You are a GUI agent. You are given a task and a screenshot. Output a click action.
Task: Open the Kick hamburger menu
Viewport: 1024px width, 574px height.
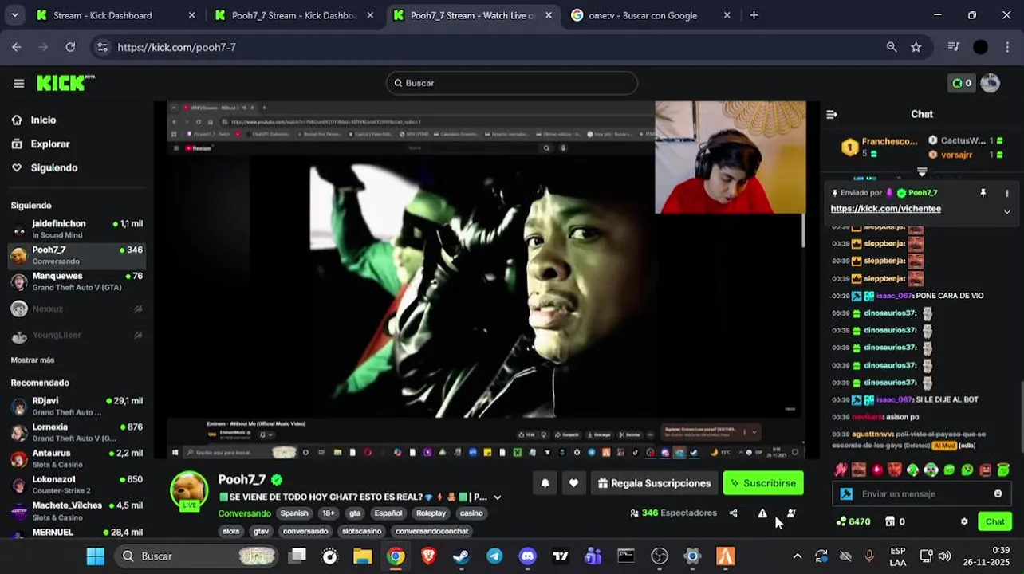tap(19, 83)
